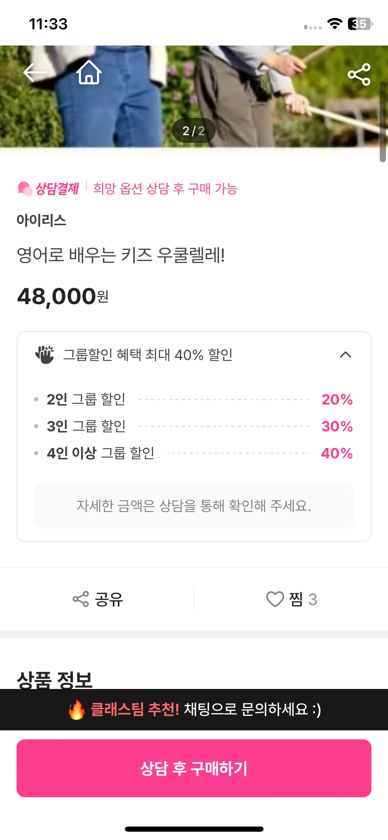Image resolution: width=388 pixels, height=840 pixels.
Task: Tap the back arrow icon
Action: (x=35, y=72)
